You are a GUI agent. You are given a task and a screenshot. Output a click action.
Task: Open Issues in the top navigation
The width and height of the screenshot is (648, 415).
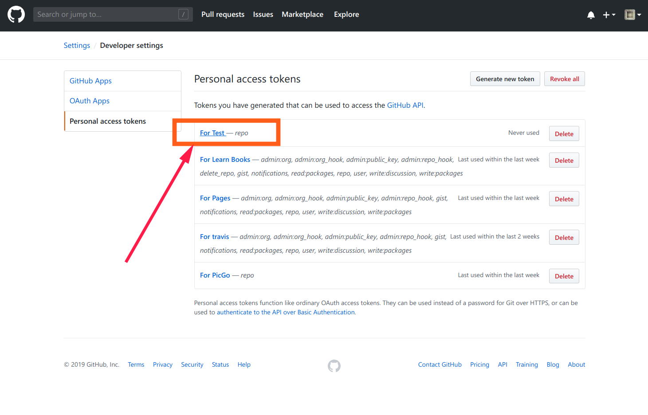pos(263,15)
